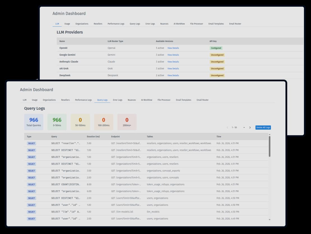The image size is (311, 234).
Task: Click Delete All Logs button
Action: point(263,127)
